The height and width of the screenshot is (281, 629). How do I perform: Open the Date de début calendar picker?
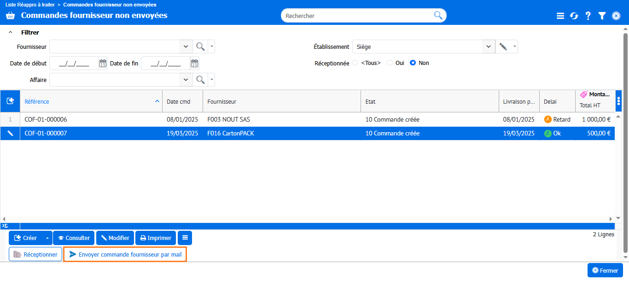pyautogui.click(x=103, y=63)
